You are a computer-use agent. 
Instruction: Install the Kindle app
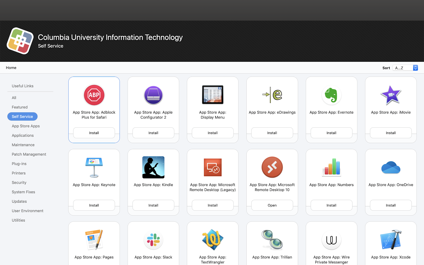tap(153, 205)
